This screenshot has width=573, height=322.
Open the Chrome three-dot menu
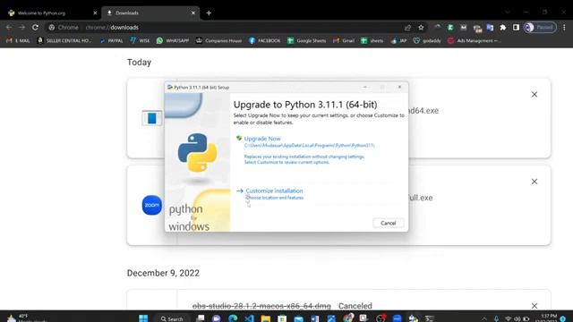(564, 28)
